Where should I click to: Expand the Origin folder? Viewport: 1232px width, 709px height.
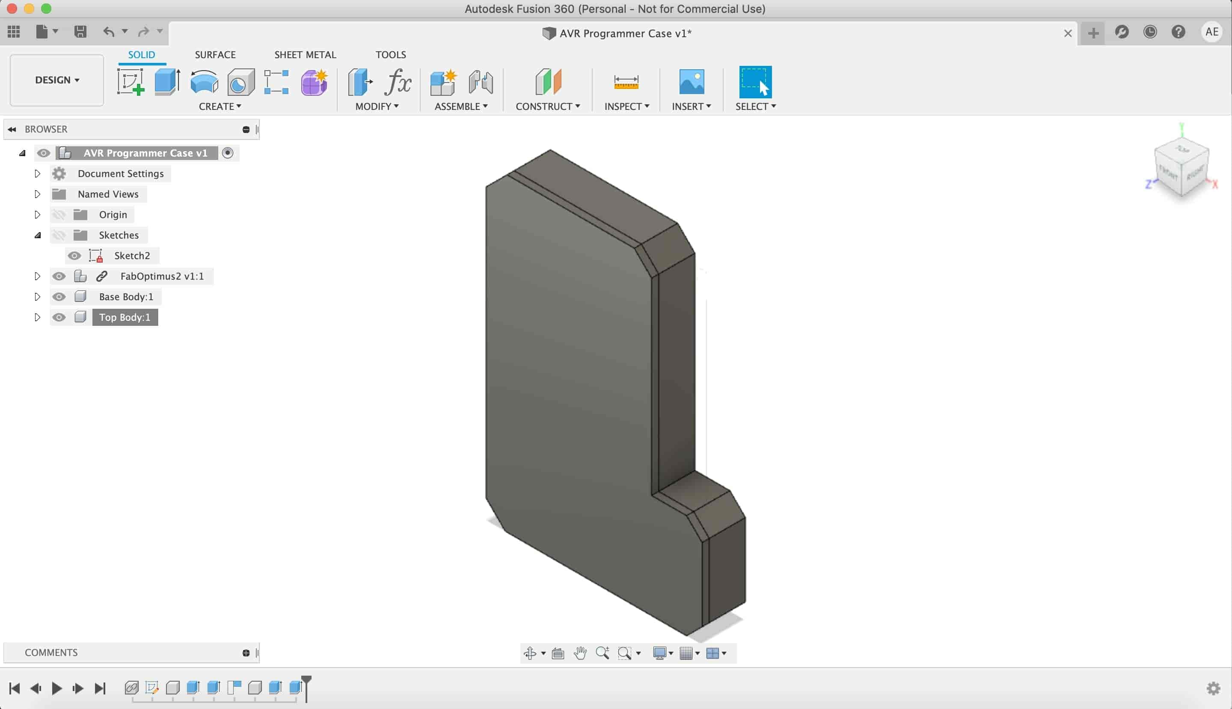click(37, 215)
